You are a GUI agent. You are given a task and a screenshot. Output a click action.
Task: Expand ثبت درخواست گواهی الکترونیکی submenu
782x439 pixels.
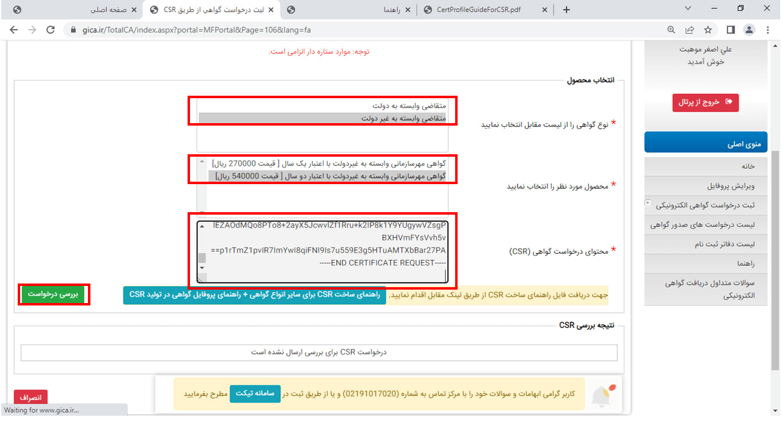[648, 204]
